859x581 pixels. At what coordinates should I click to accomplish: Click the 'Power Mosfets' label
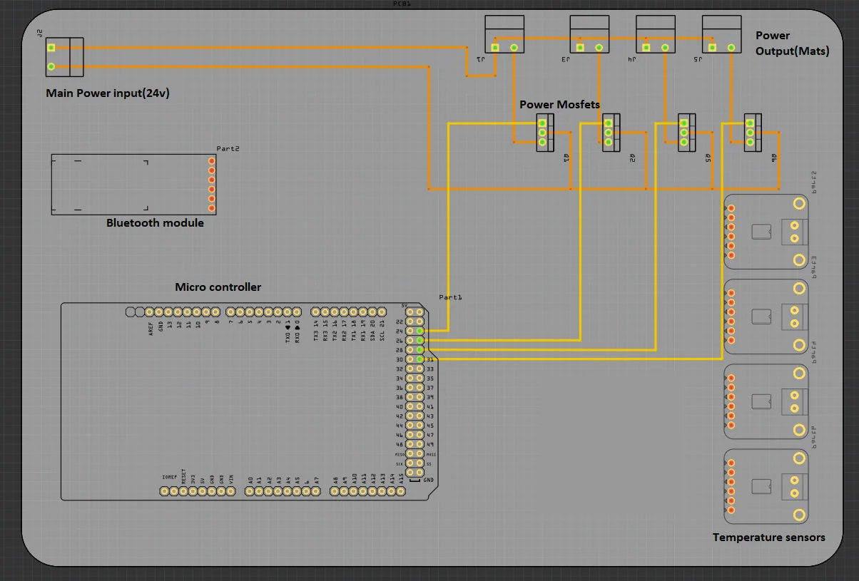pyautogui.click(x=559, y=104)
